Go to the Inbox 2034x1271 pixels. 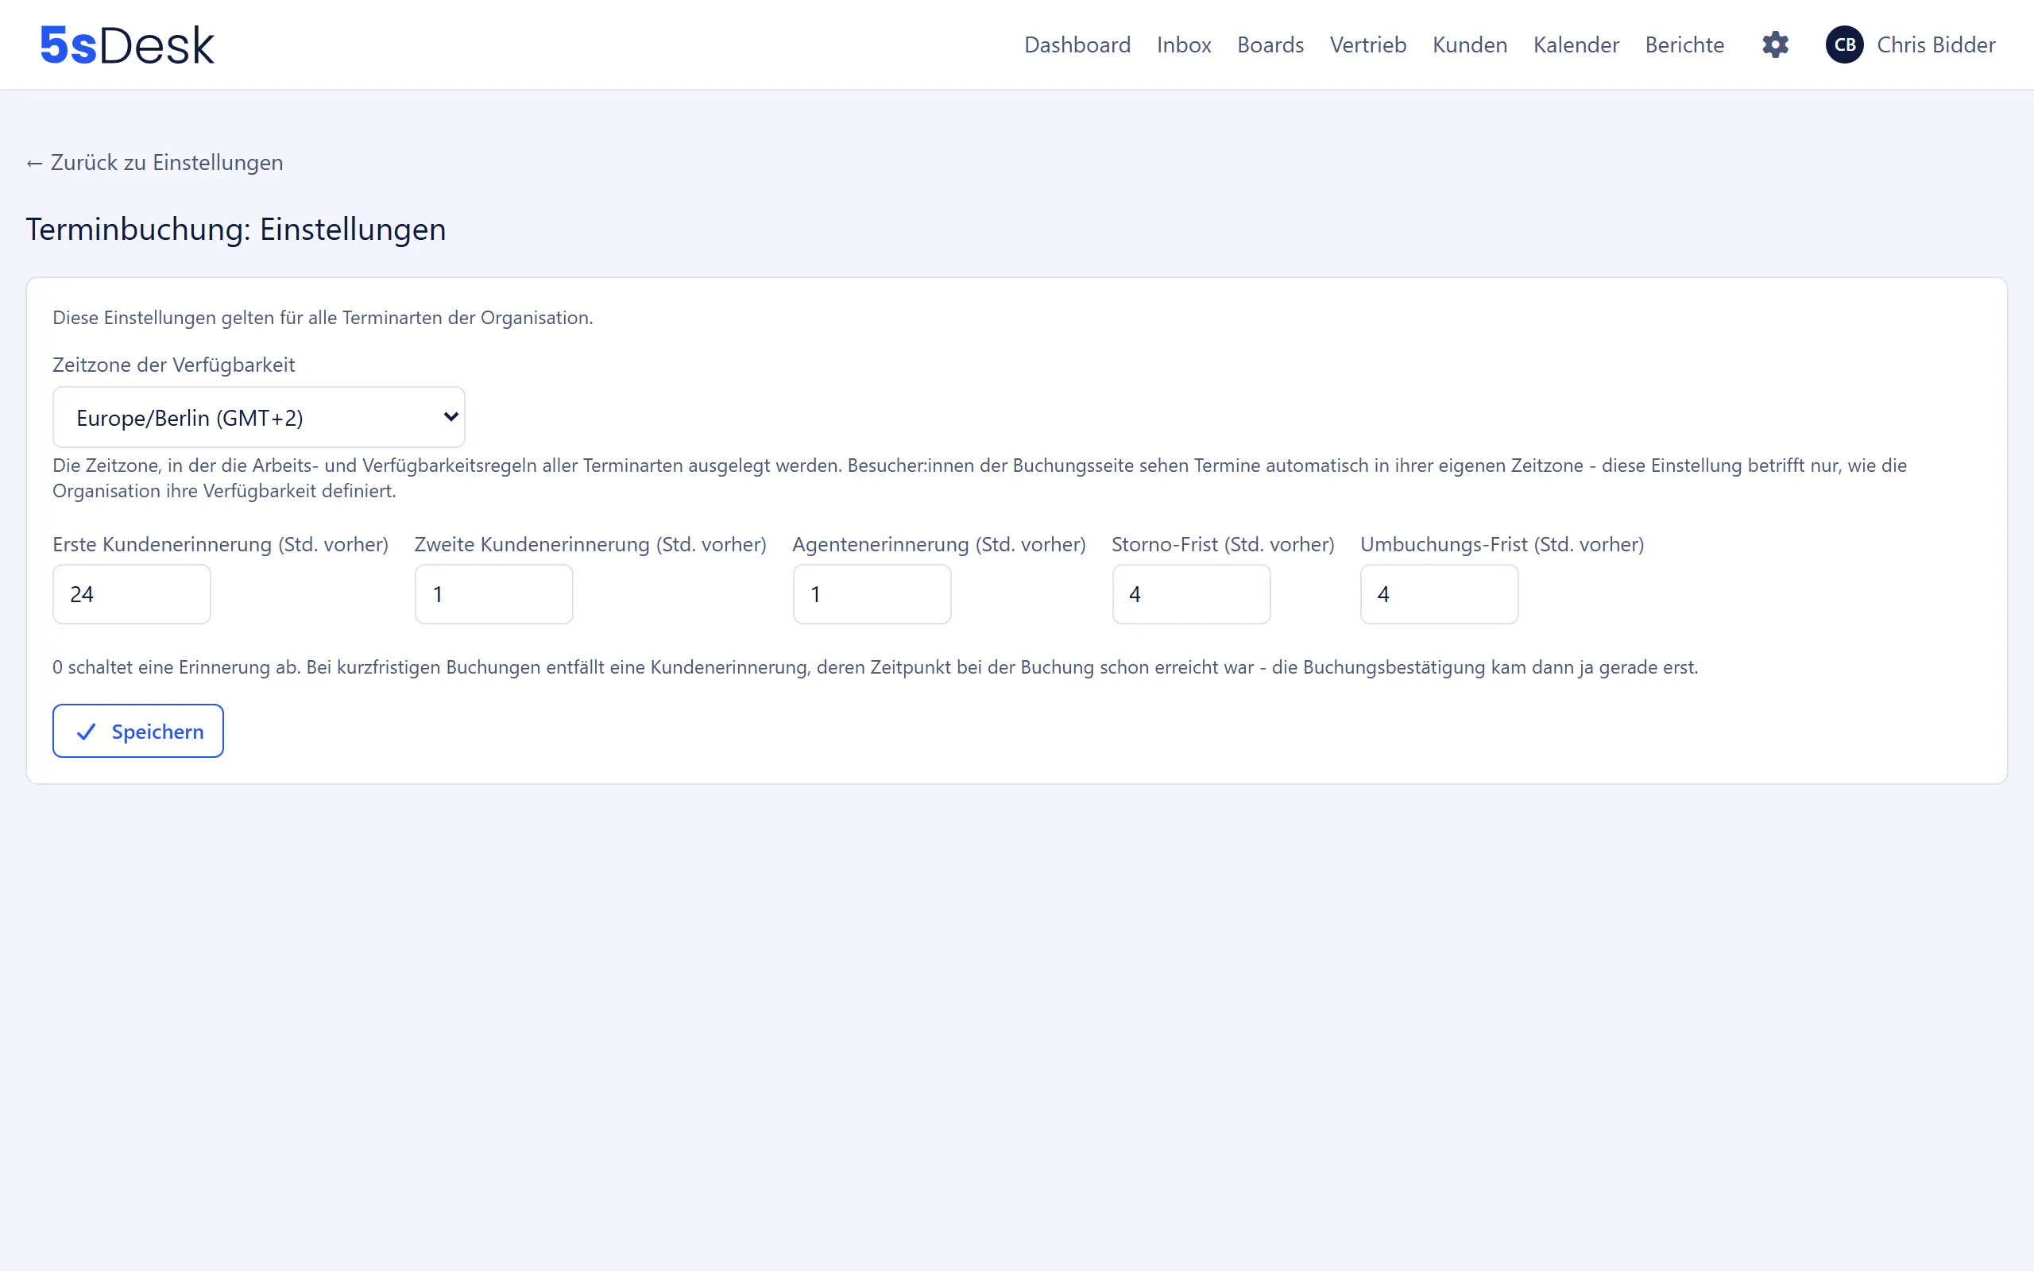(1183, 44)
